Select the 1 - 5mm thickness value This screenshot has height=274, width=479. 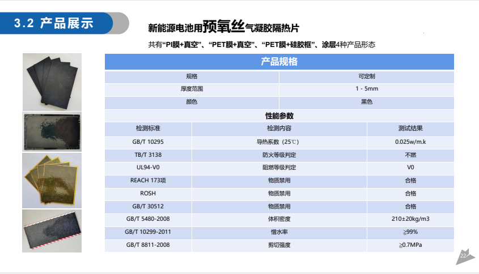367,89
